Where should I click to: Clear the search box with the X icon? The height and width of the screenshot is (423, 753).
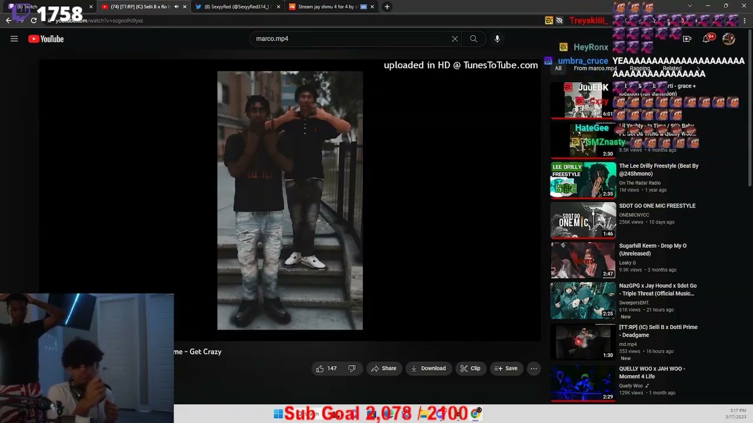pos(455,39)
